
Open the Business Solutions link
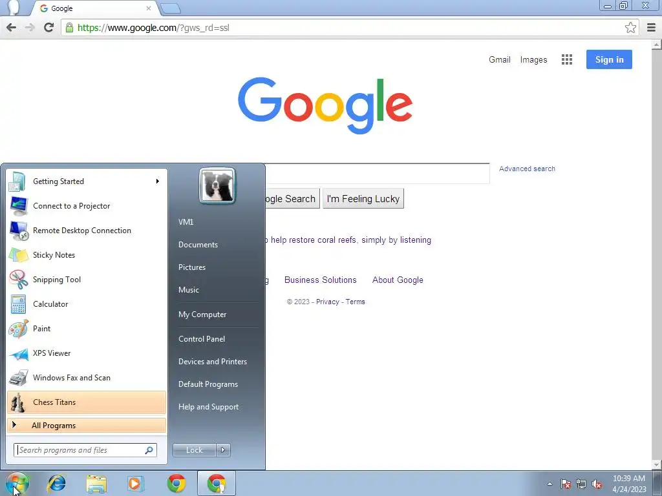click(x=321, y=280)
